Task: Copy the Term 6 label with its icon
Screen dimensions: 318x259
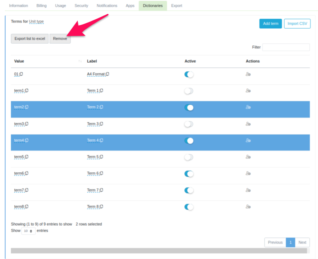Action: (102, 173)
